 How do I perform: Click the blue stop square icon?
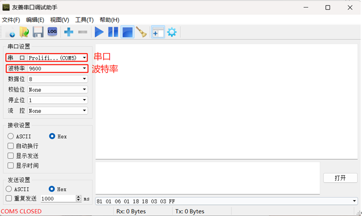(x=128, y=32)
